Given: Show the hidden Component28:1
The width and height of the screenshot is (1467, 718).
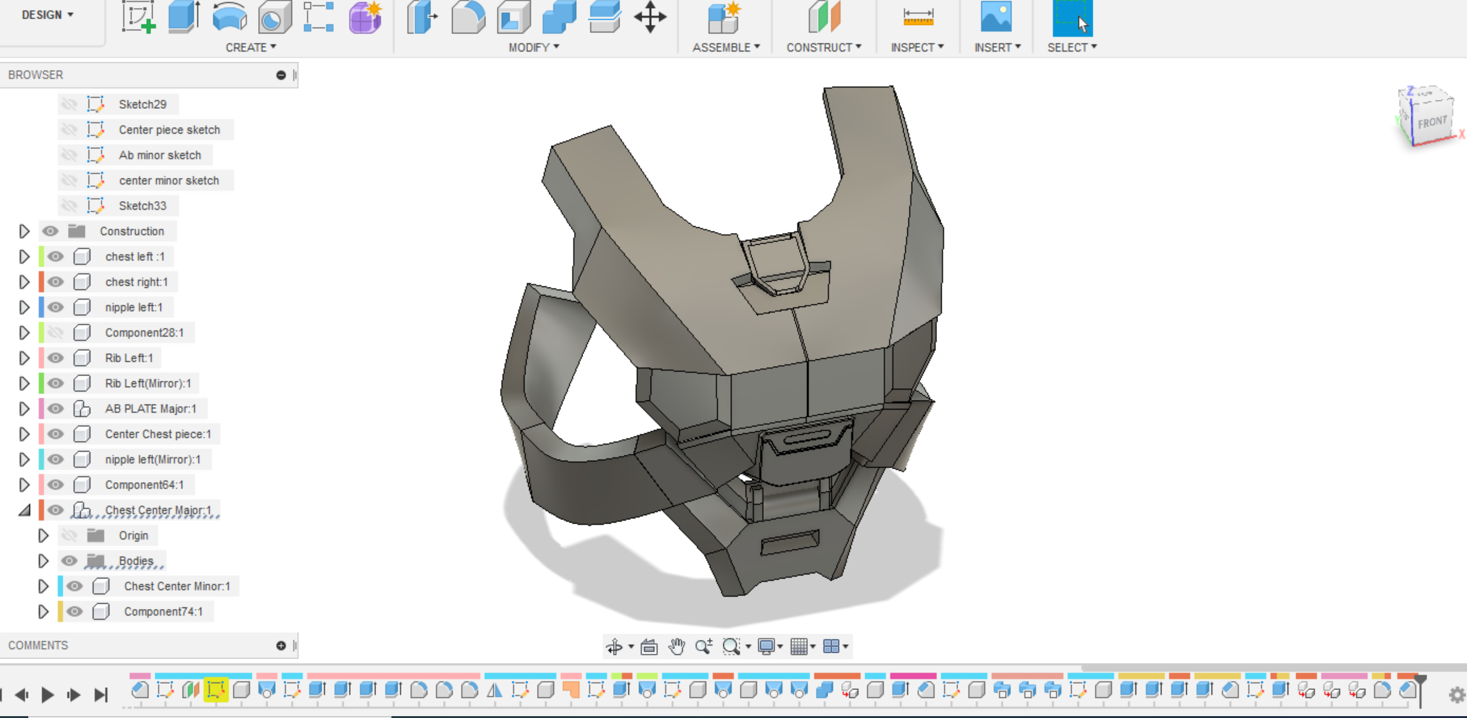Looking at the screenshot, I should [x=55, y=332].
